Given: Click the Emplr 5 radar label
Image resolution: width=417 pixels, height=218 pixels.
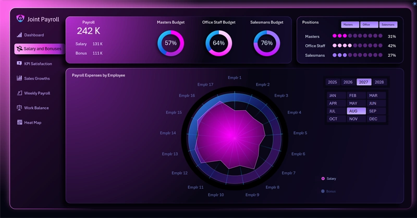Looking at the screenshot, I should (x=300, y=133).
